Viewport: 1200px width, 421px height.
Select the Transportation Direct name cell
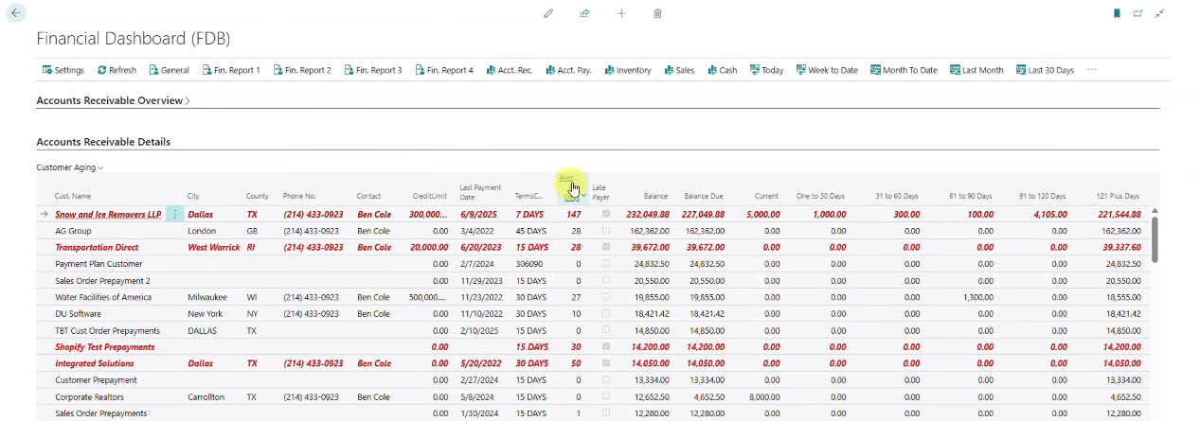coord(97,248)
